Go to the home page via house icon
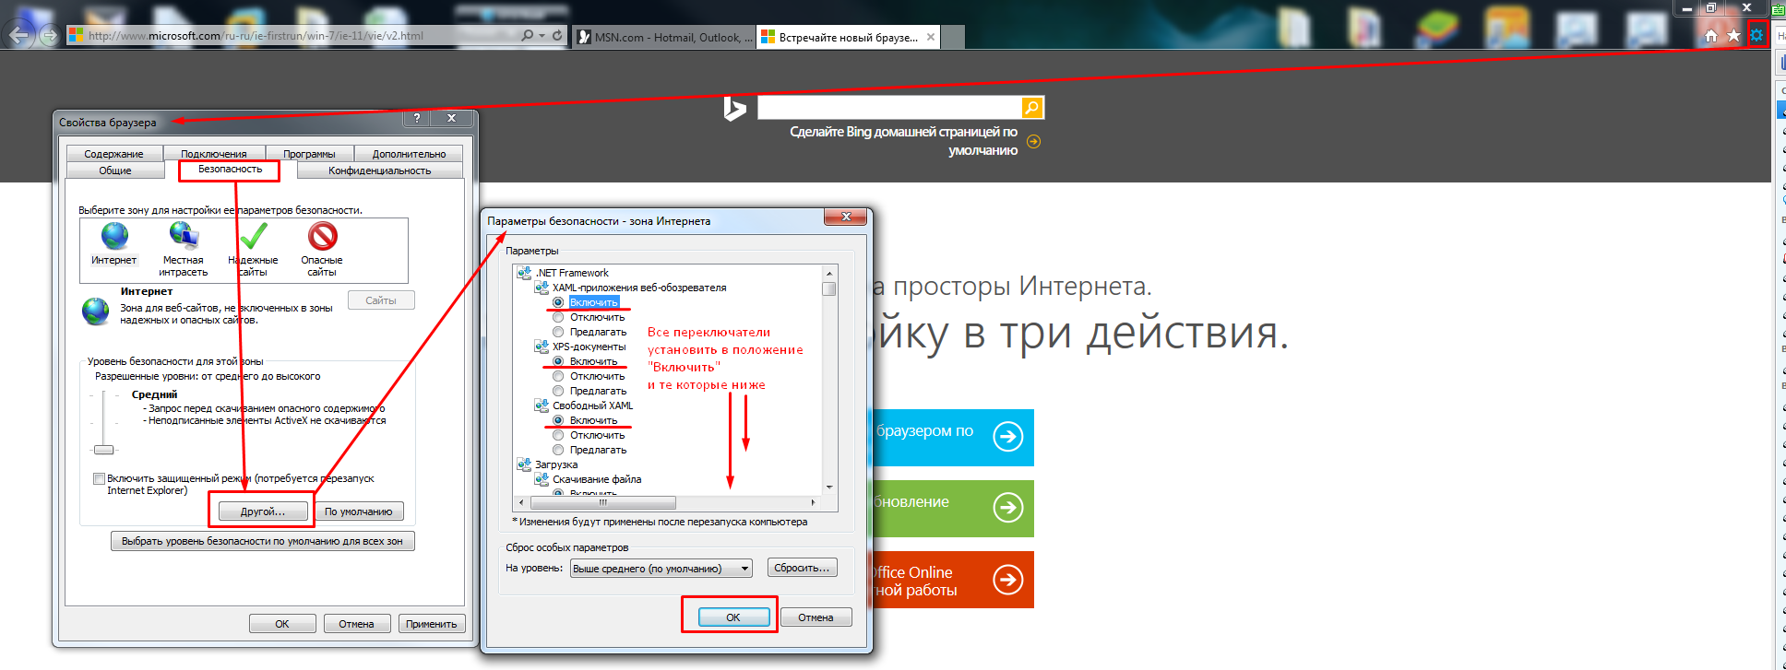This screenshot has height=670, width=1786. click(1711, 35)
